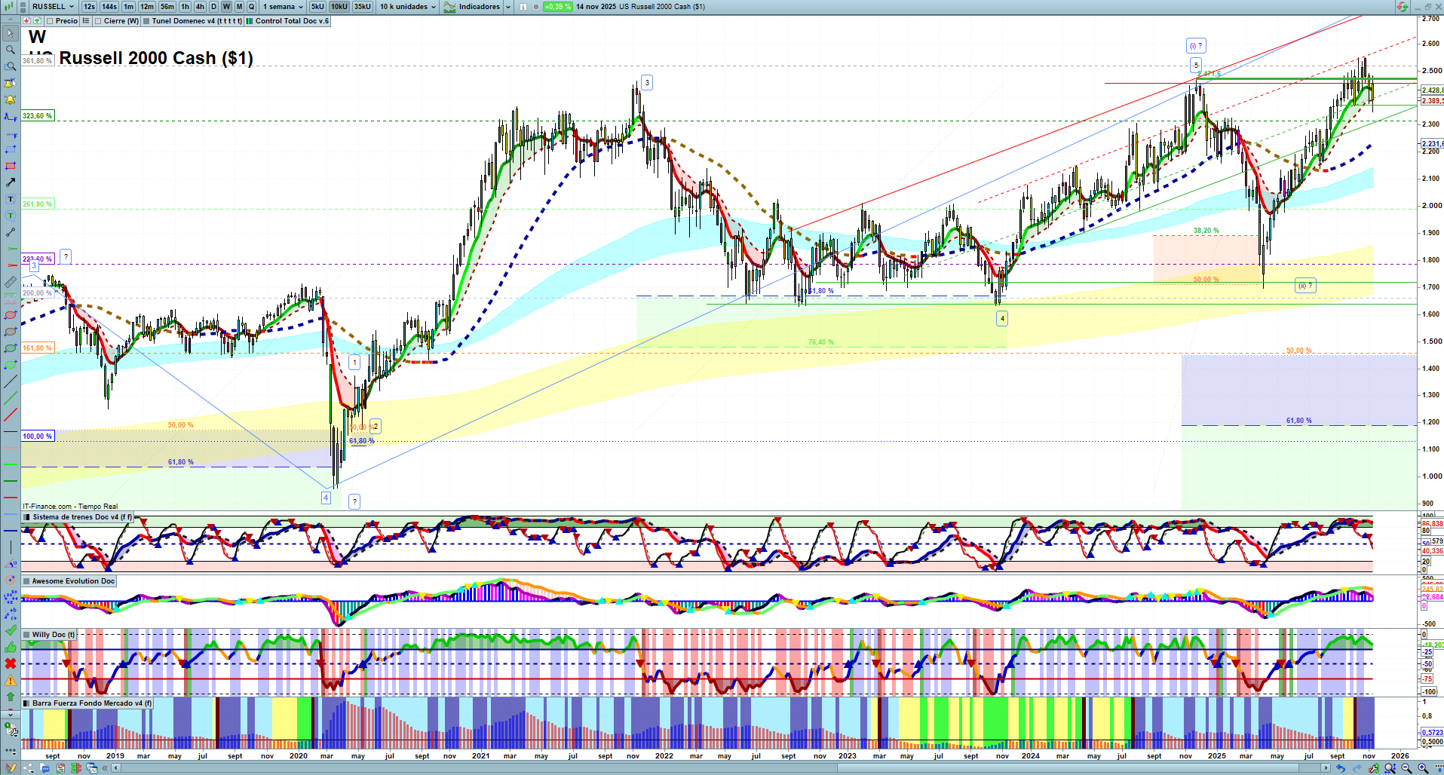Open the Control Total Doc v.6 tab
Image resolution: width=1444 pixels, height=775 pixels.
291,21
